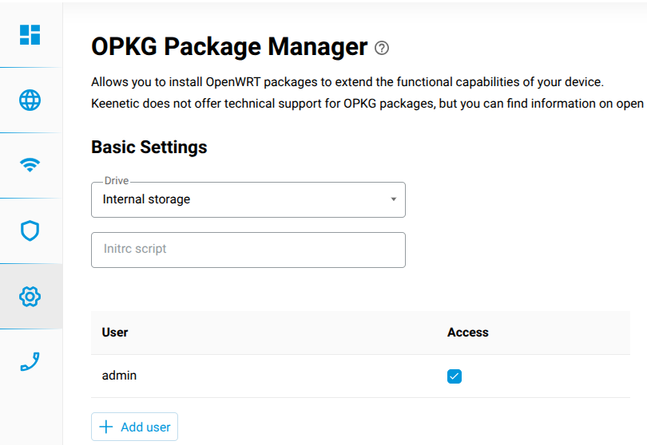Click the plus icon in Add user

[x=106, y=427]
